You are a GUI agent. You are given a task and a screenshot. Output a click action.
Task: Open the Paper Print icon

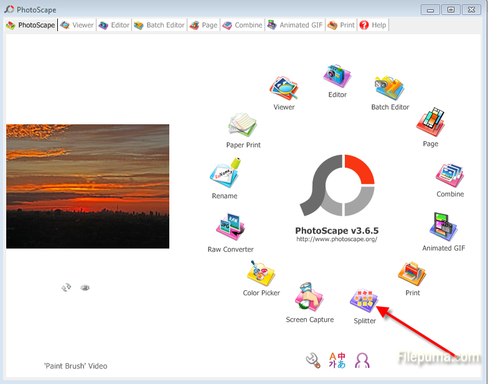click(243, 126)
